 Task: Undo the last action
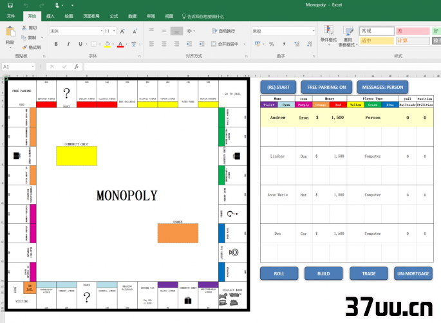pyautogui.click(x=26, y=5)
